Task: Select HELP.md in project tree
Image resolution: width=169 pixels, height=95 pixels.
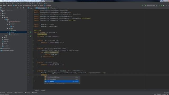Action: point(5,41)
